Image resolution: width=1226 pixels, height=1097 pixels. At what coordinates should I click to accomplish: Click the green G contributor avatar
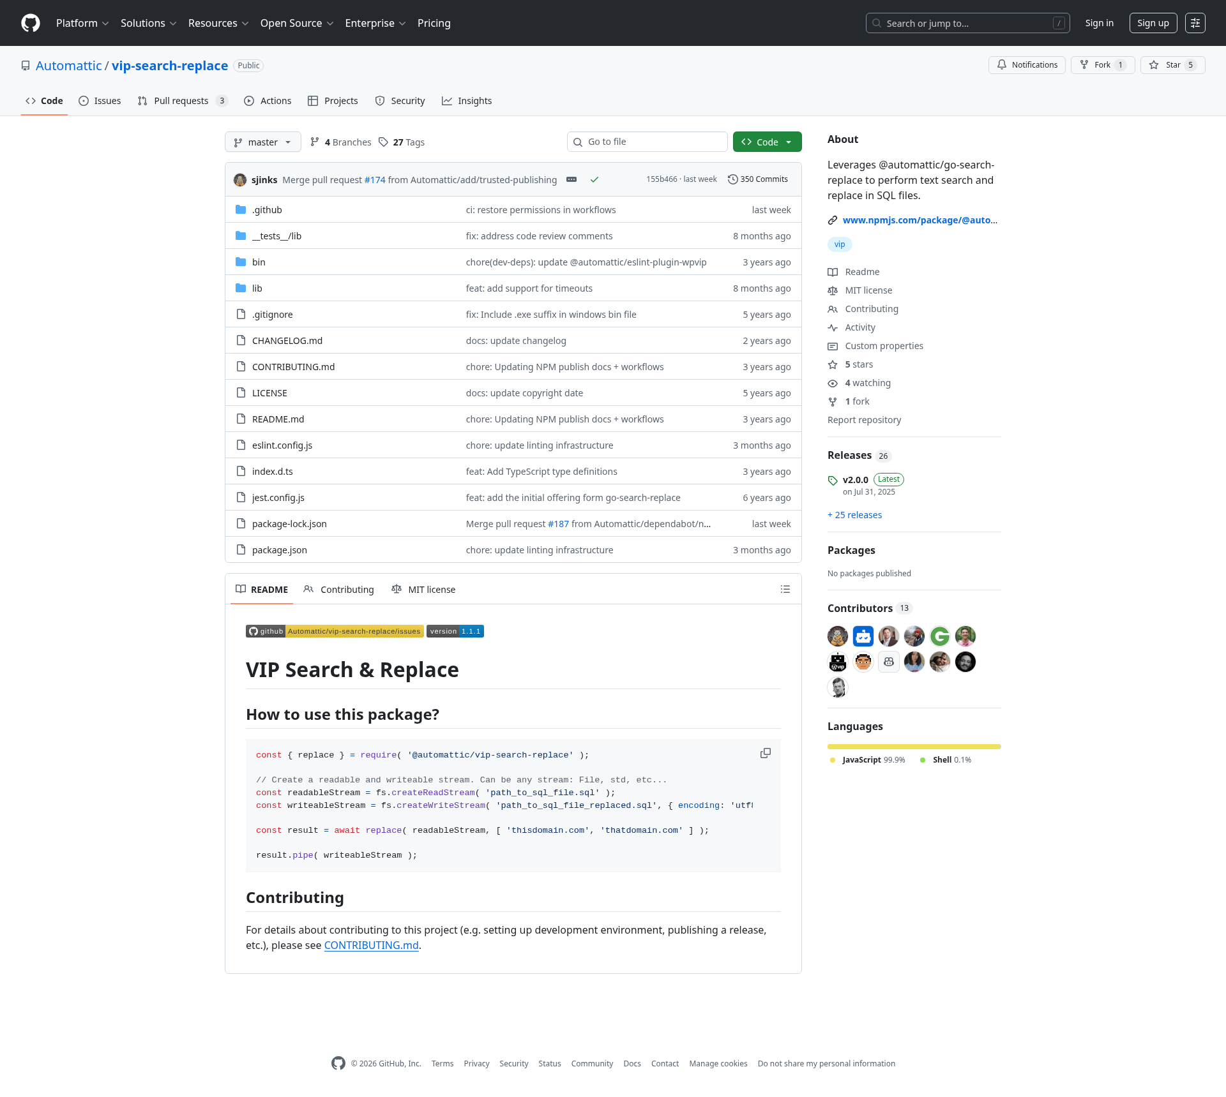click(x=940, y=636)
